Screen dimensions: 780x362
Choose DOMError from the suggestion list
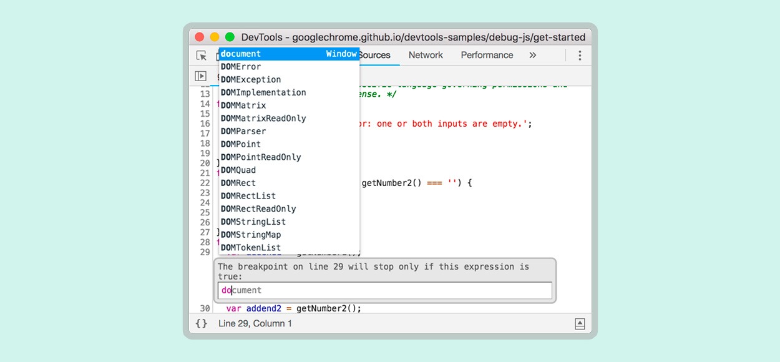click(x=289, y=67)
